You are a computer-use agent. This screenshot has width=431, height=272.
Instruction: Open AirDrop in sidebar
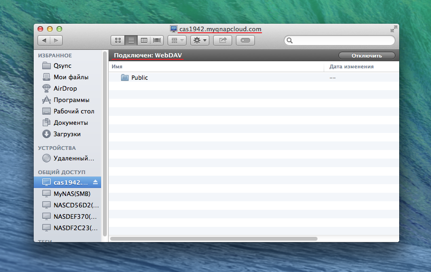coord(67,88)
